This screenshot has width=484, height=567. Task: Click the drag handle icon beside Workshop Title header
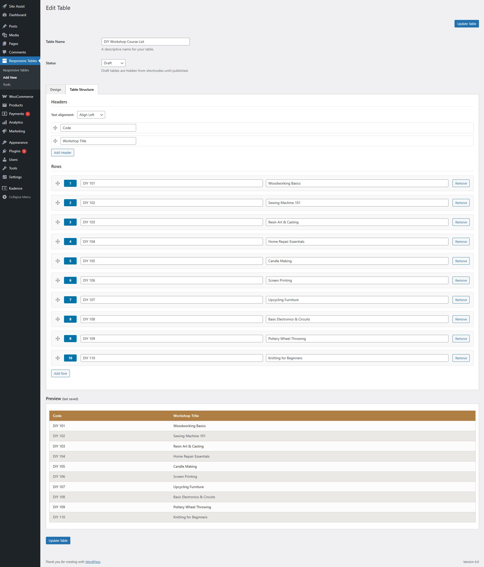55,141
